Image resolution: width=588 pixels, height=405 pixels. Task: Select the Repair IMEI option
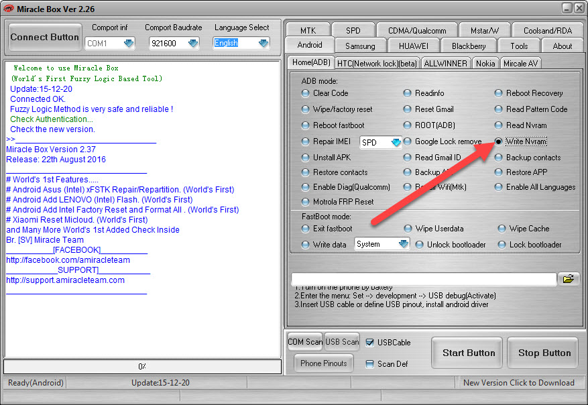(x=305, y=141)
